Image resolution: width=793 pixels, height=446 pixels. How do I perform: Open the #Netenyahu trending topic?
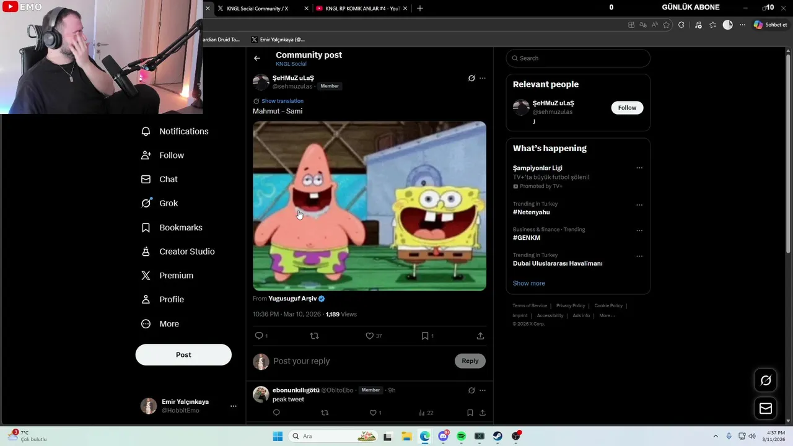532,212
